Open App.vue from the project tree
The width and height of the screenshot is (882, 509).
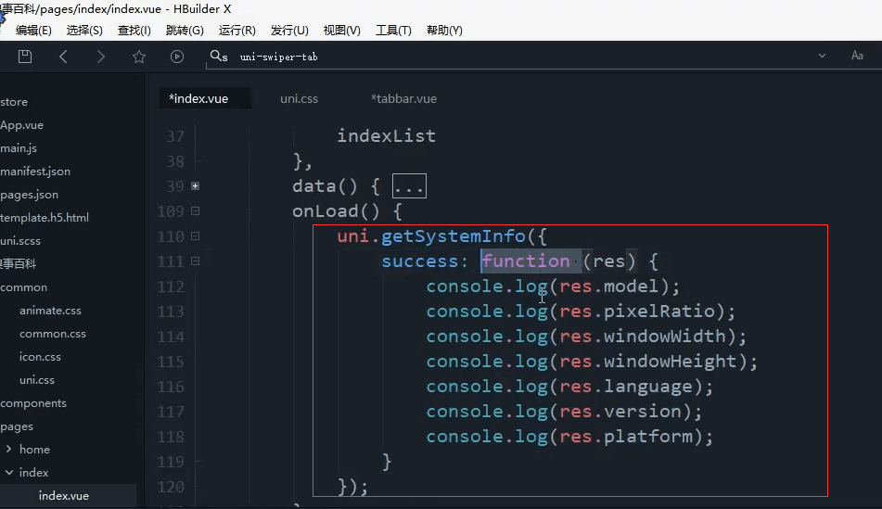[x=21, y=125]
